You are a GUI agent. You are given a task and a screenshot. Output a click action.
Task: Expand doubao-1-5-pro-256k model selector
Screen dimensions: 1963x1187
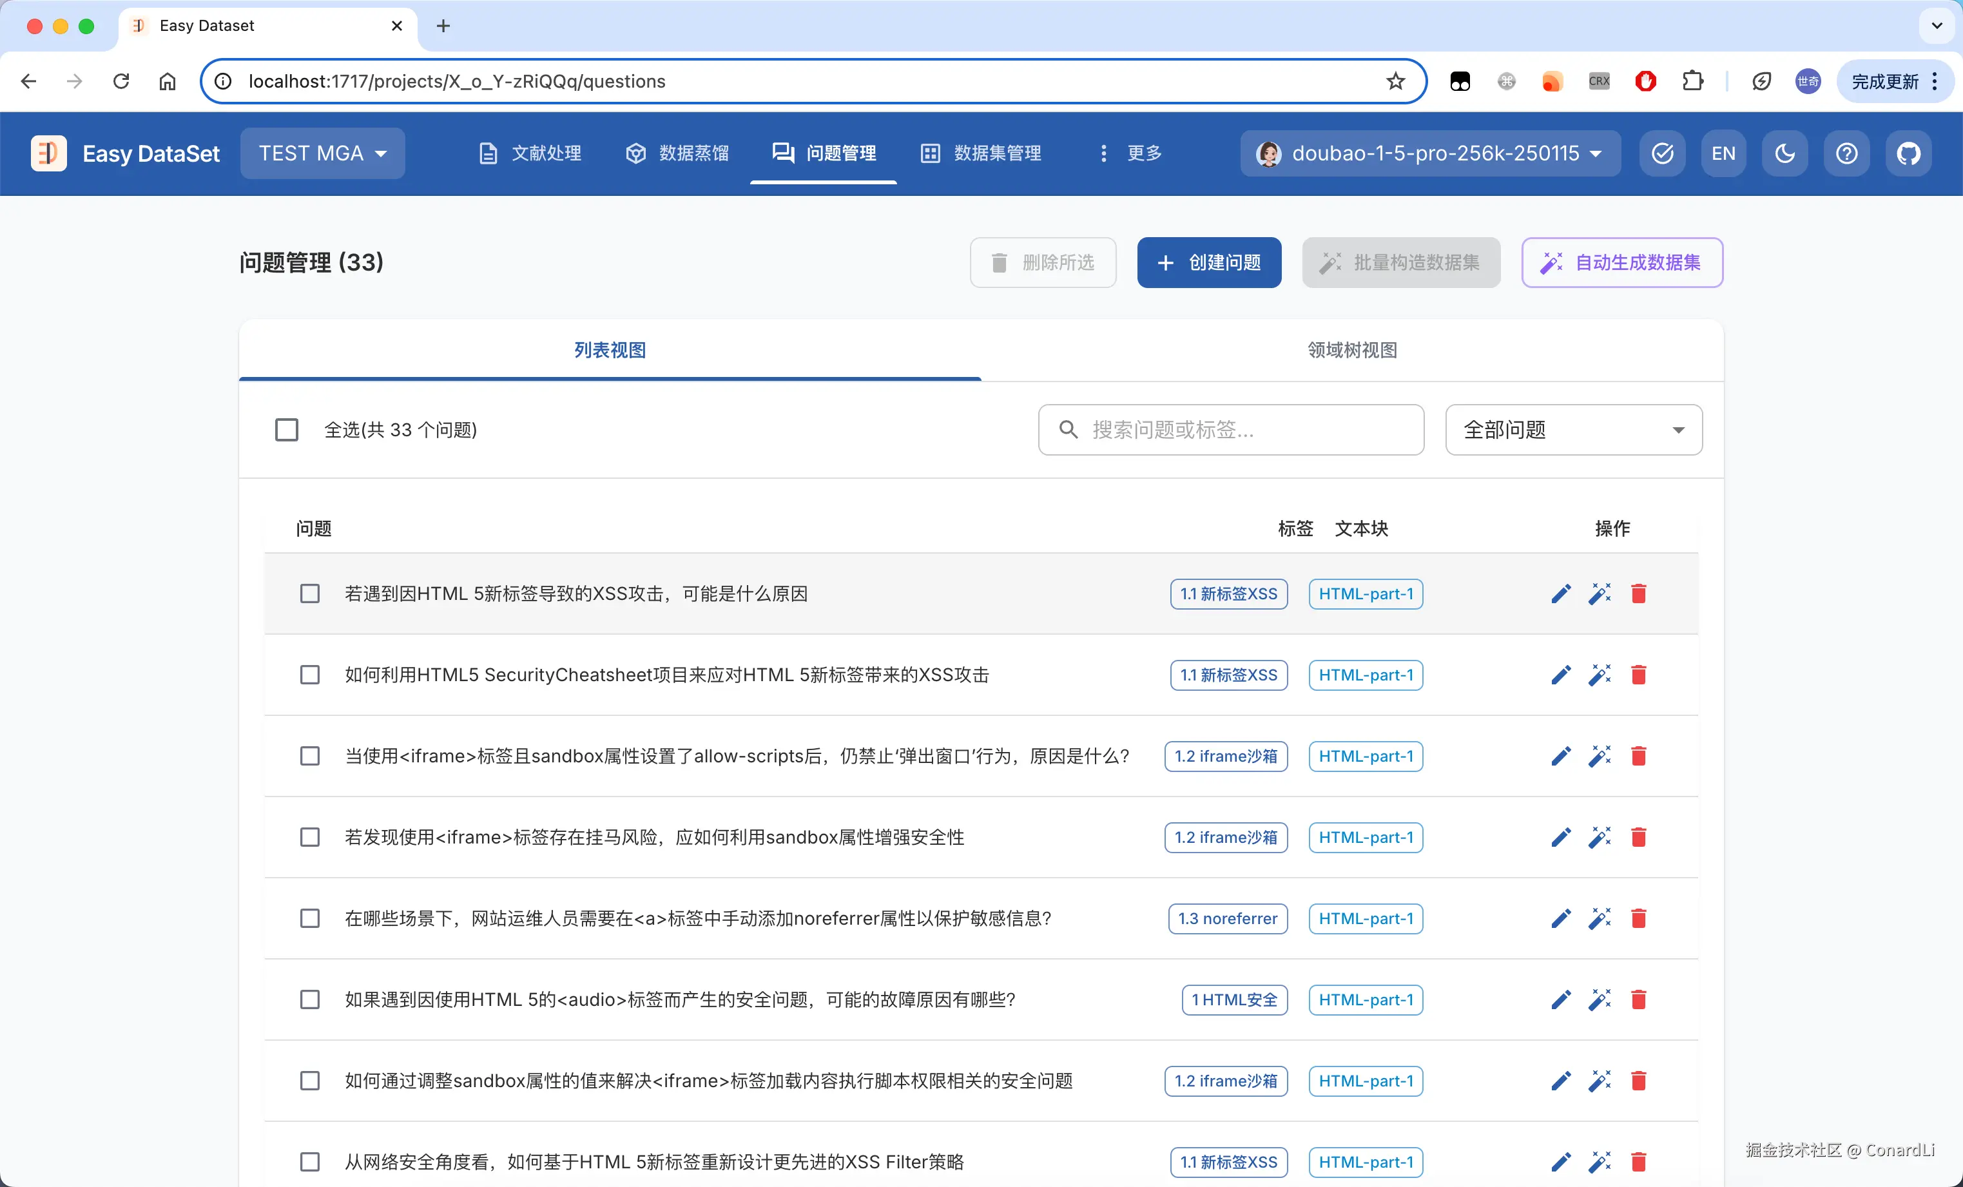coord(1430,153)
